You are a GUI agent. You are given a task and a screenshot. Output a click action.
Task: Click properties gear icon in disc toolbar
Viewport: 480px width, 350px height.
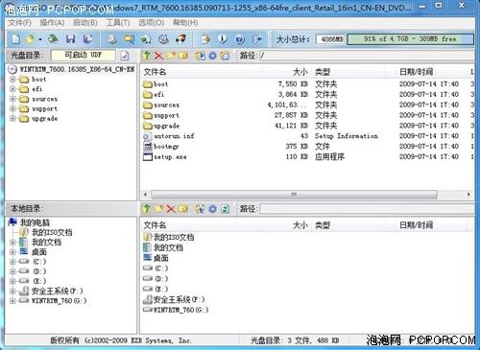[212, 56]
